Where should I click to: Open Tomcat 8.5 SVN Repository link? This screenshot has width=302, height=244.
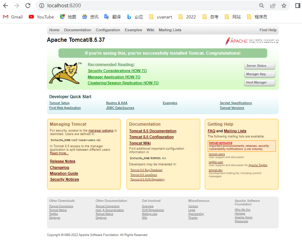pos(148,180)
